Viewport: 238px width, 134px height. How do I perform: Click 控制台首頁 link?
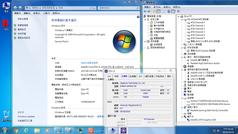click(x=23, y=19)
